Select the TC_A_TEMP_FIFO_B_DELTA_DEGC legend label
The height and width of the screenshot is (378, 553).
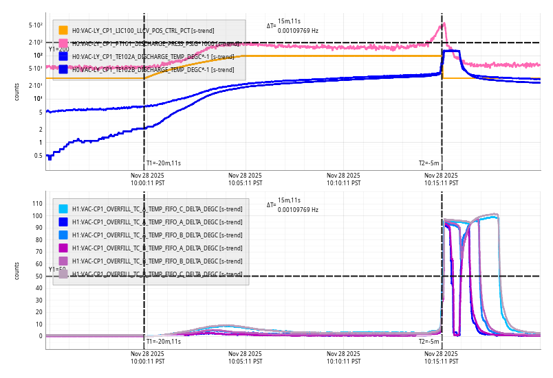pos(157,235)
